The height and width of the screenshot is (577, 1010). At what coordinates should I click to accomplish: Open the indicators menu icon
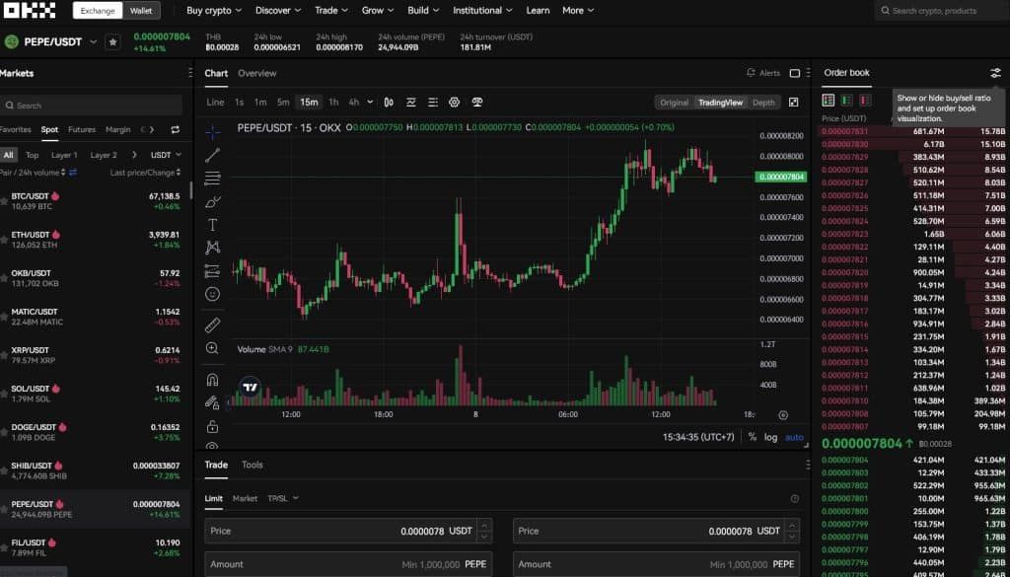(x=411, y=103)
